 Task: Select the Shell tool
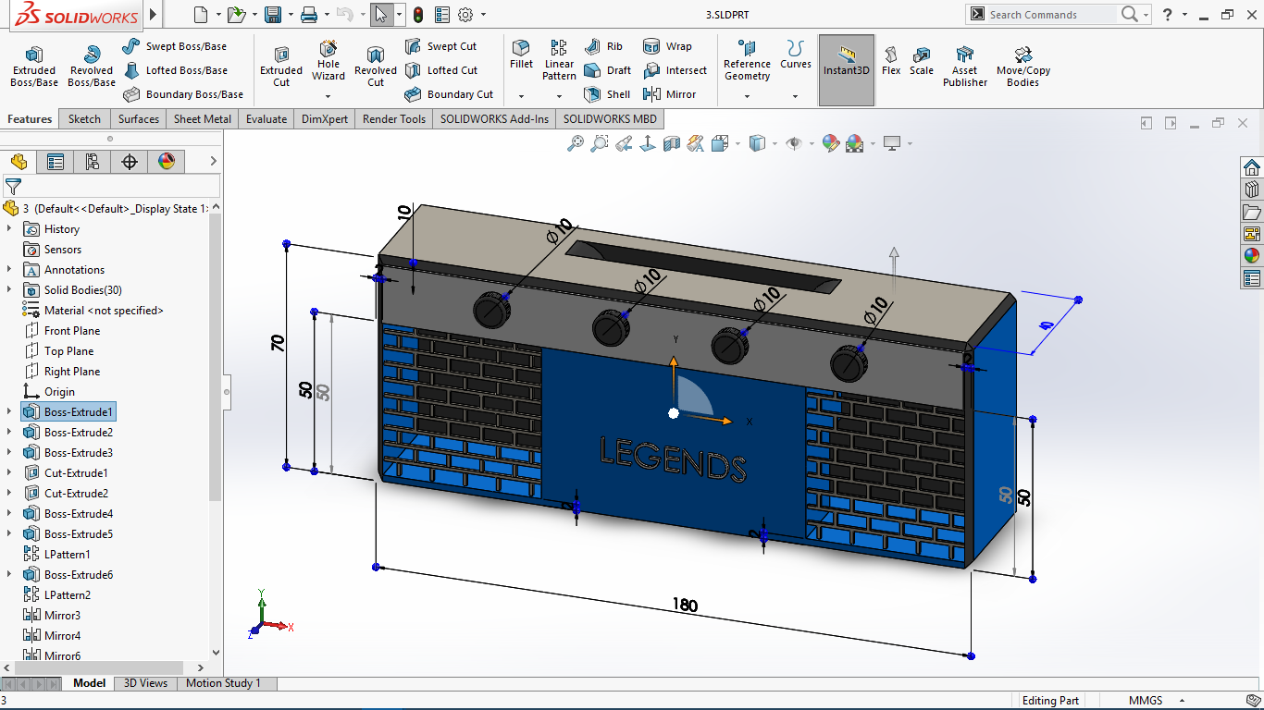point(607,94)
